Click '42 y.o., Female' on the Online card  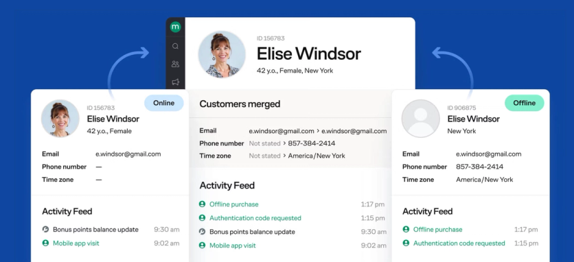coord(109,131)
